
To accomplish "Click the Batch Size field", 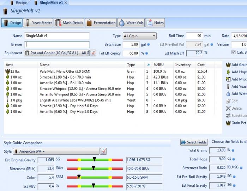I will point(131,44).
